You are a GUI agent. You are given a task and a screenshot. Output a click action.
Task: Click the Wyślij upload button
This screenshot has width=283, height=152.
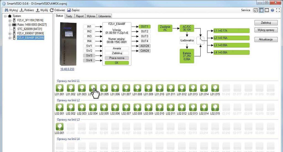42,10
